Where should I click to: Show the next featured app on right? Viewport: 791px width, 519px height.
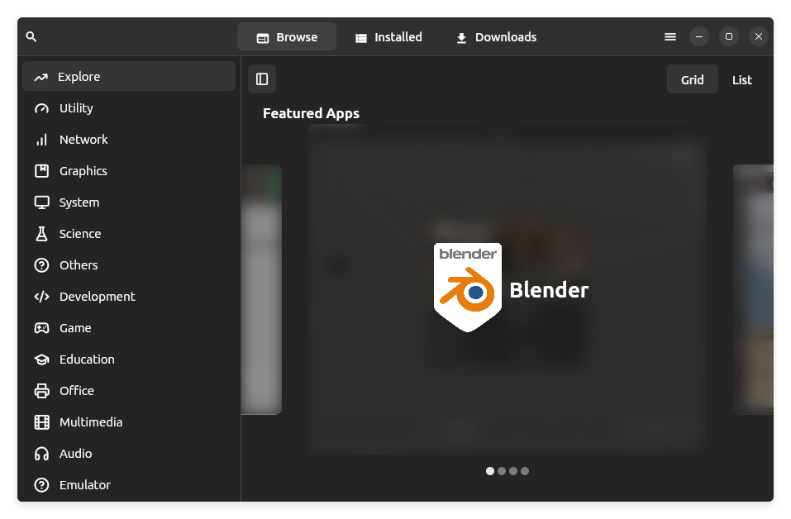click(x=753, y=289)
